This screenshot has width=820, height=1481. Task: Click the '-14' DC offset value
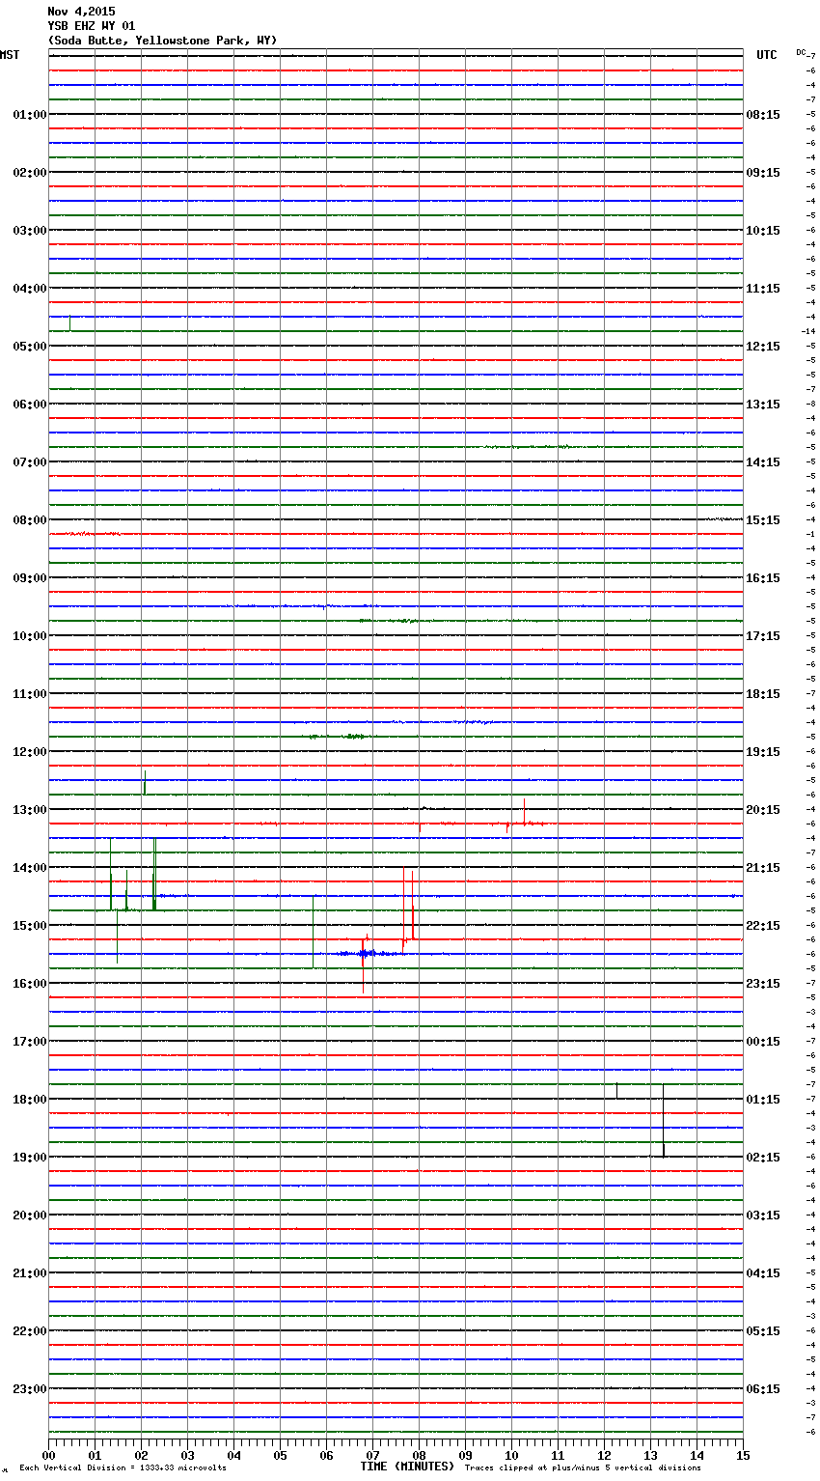(809, 331)
